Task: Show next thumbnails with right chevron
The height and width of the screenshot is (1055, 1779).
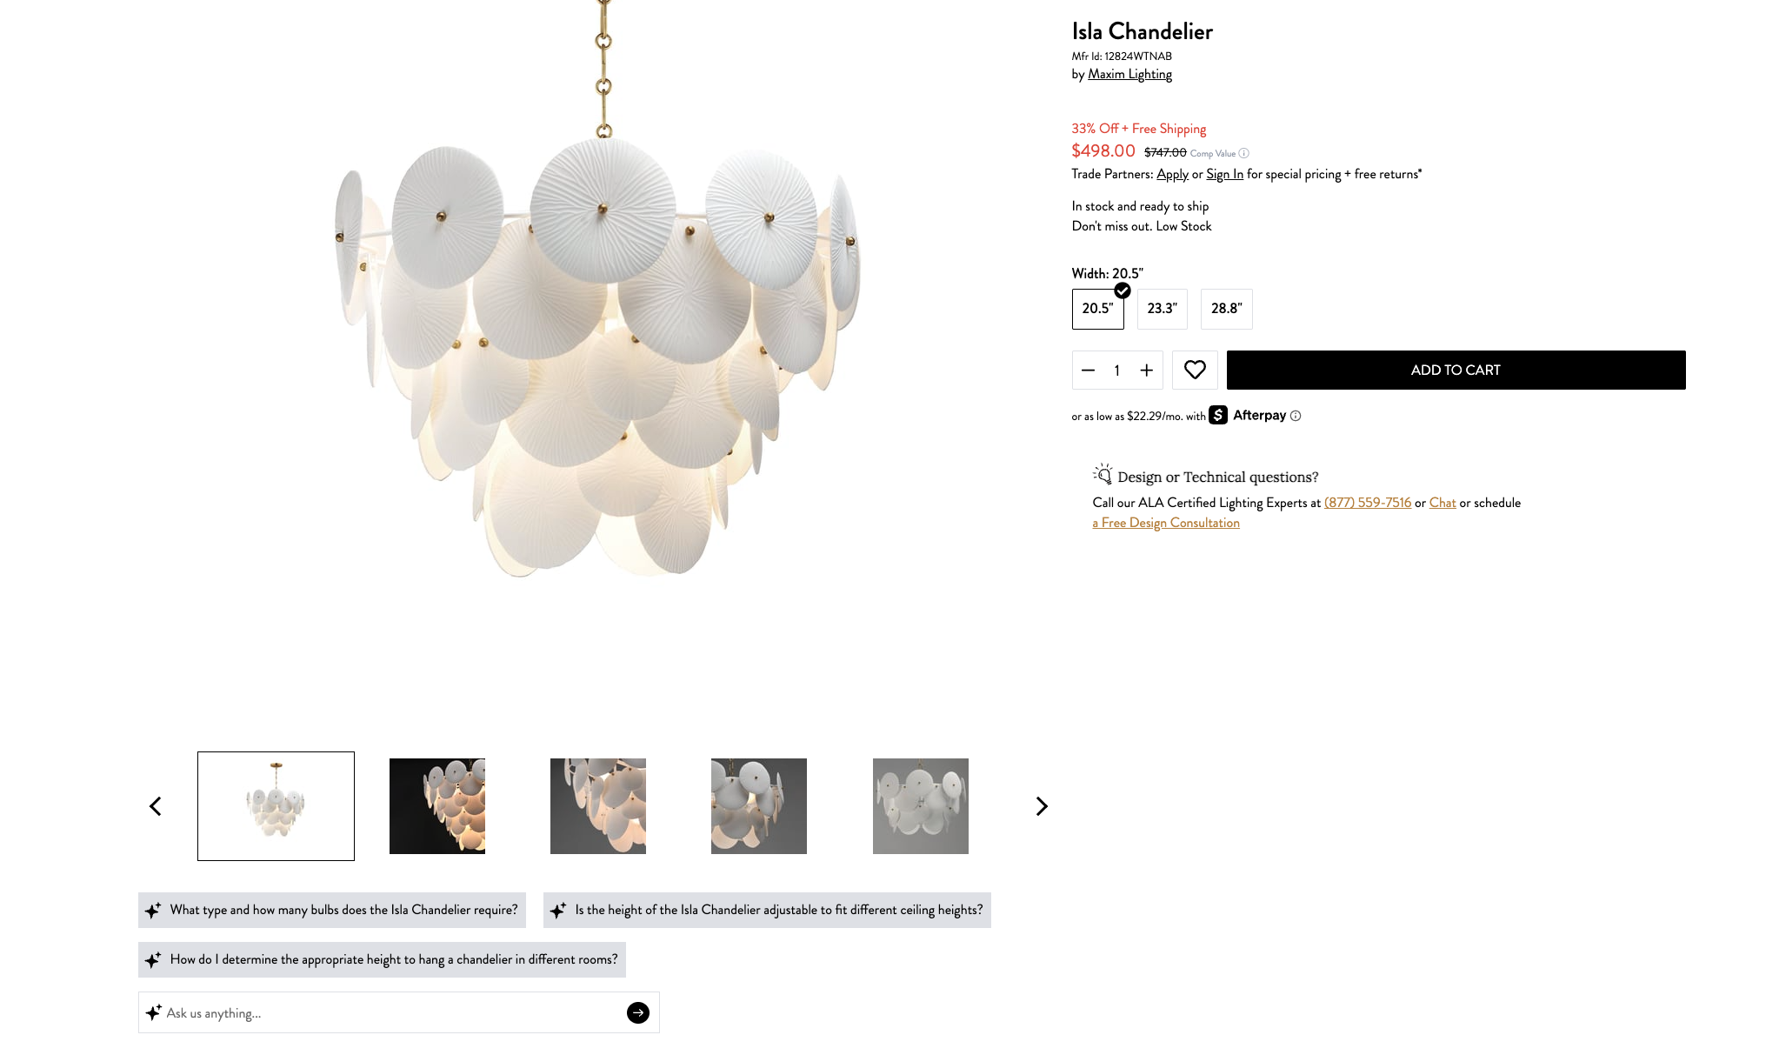Action: (x=1042, y=806)
